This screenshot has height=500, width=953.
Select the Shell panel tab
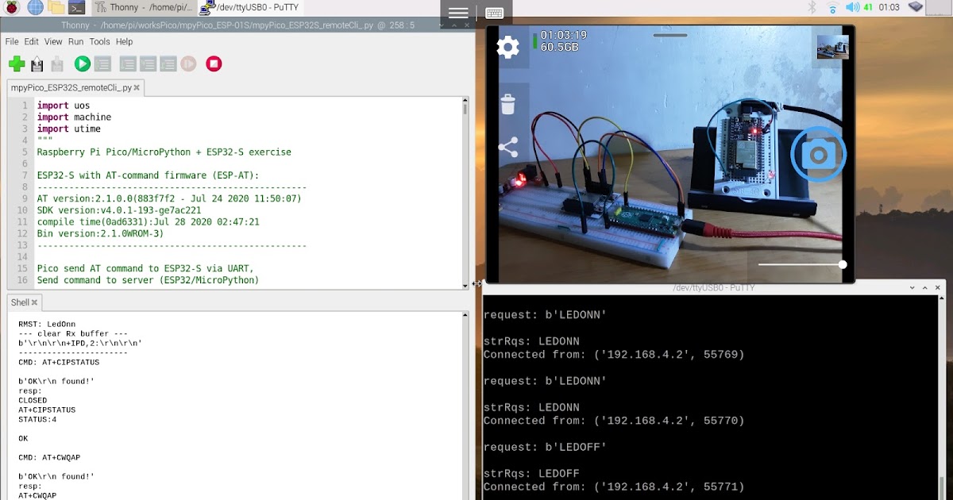point(20,302)
